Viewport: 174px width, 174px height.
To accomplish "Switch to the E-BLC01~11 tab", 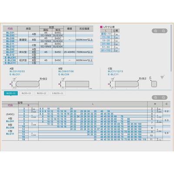I will click(57, 93).
